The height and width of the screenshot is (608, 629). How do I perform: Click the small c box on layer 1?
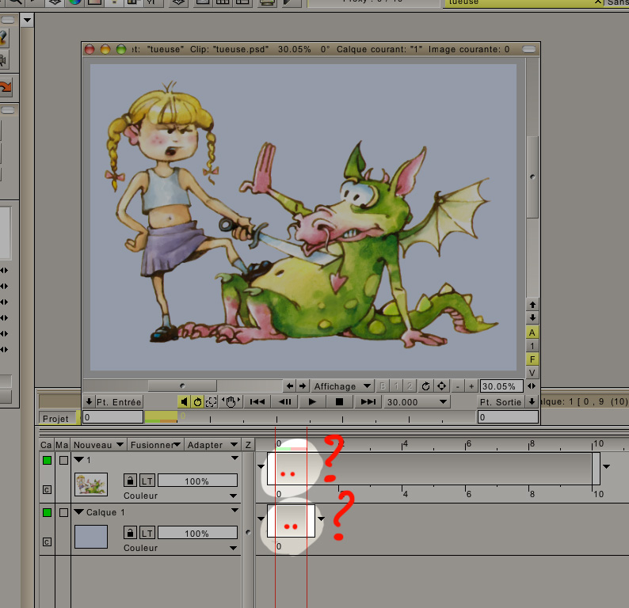point(47,490)
